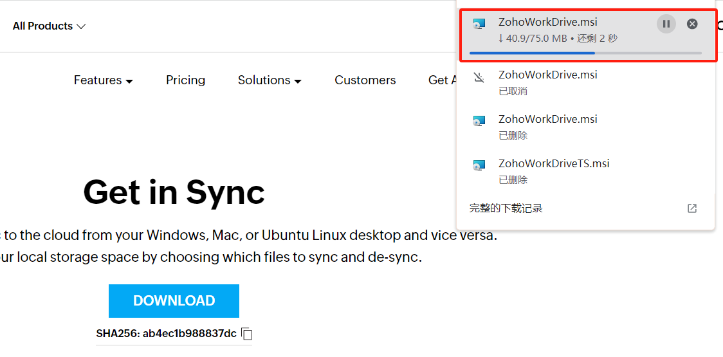Viewport: 723px width, 357px height.
Task: Click the installer icon of deleted ZohoWorkDrive.msi
Action: tap(479, 121)
